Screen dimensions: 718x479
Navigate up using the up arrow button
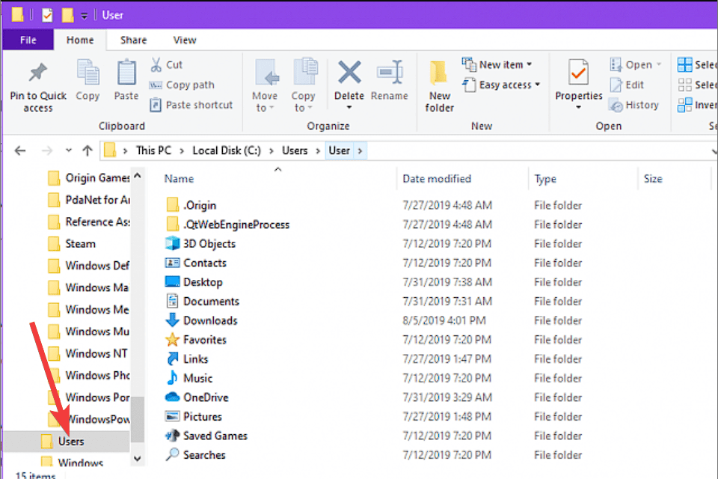coord(88,150)
